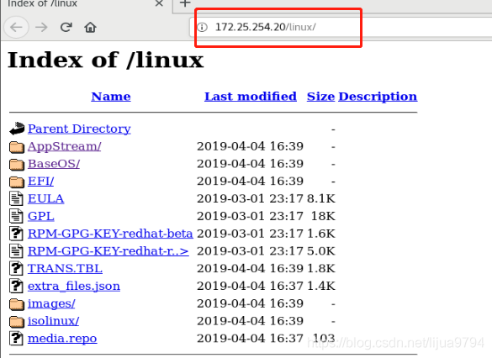Click the Parent Directory back-arrow icon
Viewport: 492px width, 358px height.
point(17,129)
